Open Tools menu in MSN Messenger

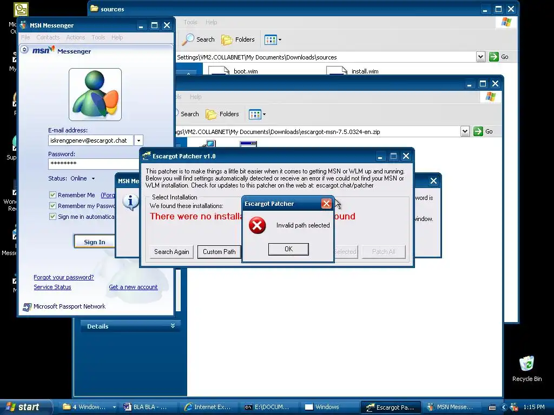point(98,37)
